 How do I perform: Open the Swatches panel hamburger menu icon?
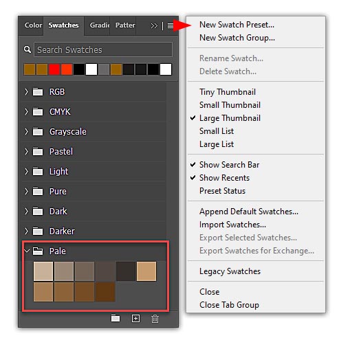tap(170, 26)
